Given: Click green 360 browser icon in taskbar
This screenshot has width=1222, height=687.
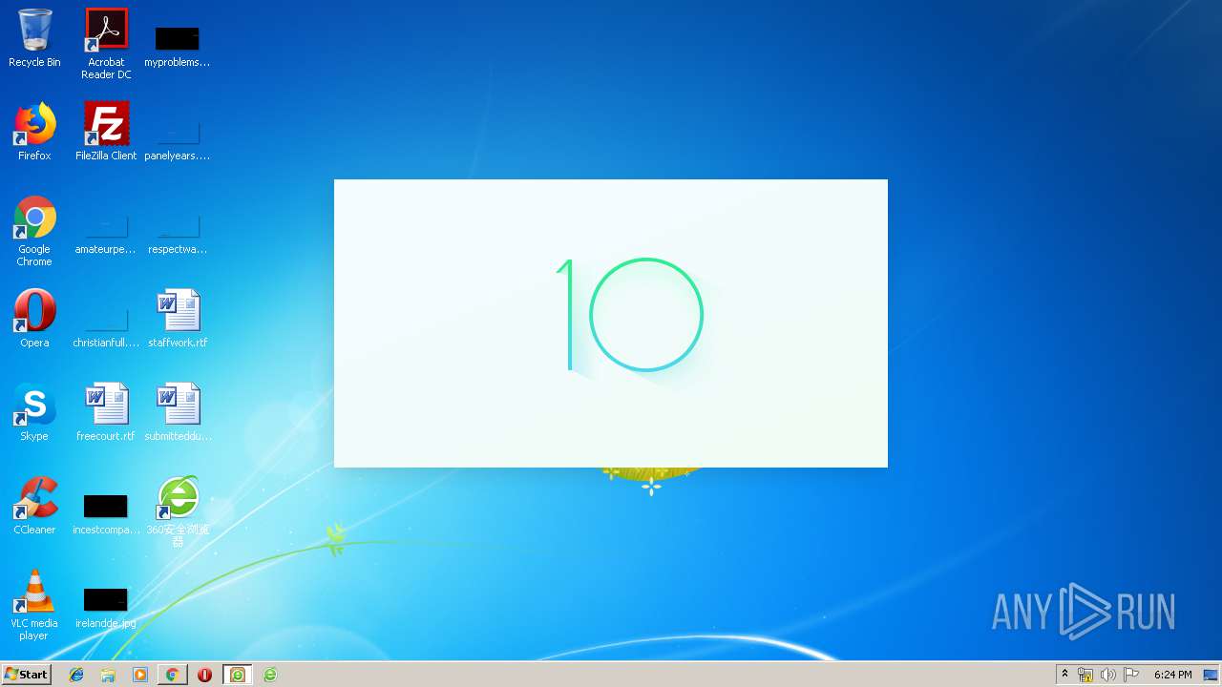Looking at the screenshot, I should tap(270, 675).
